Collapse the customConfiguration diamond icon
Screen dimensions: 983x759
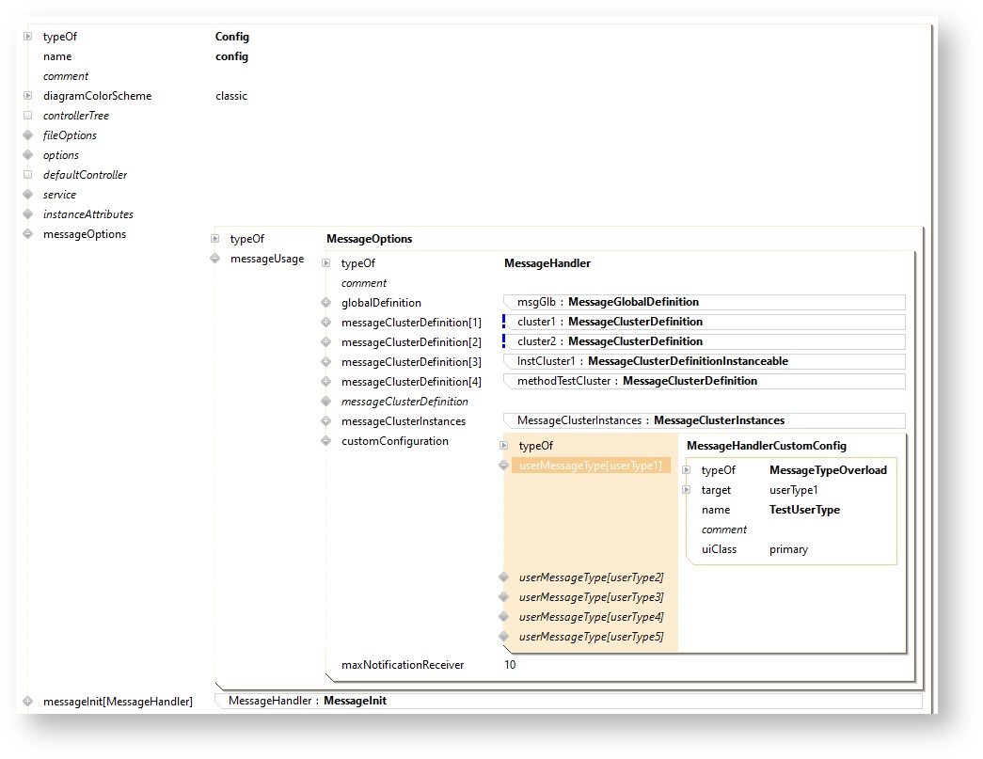point(325,441)
